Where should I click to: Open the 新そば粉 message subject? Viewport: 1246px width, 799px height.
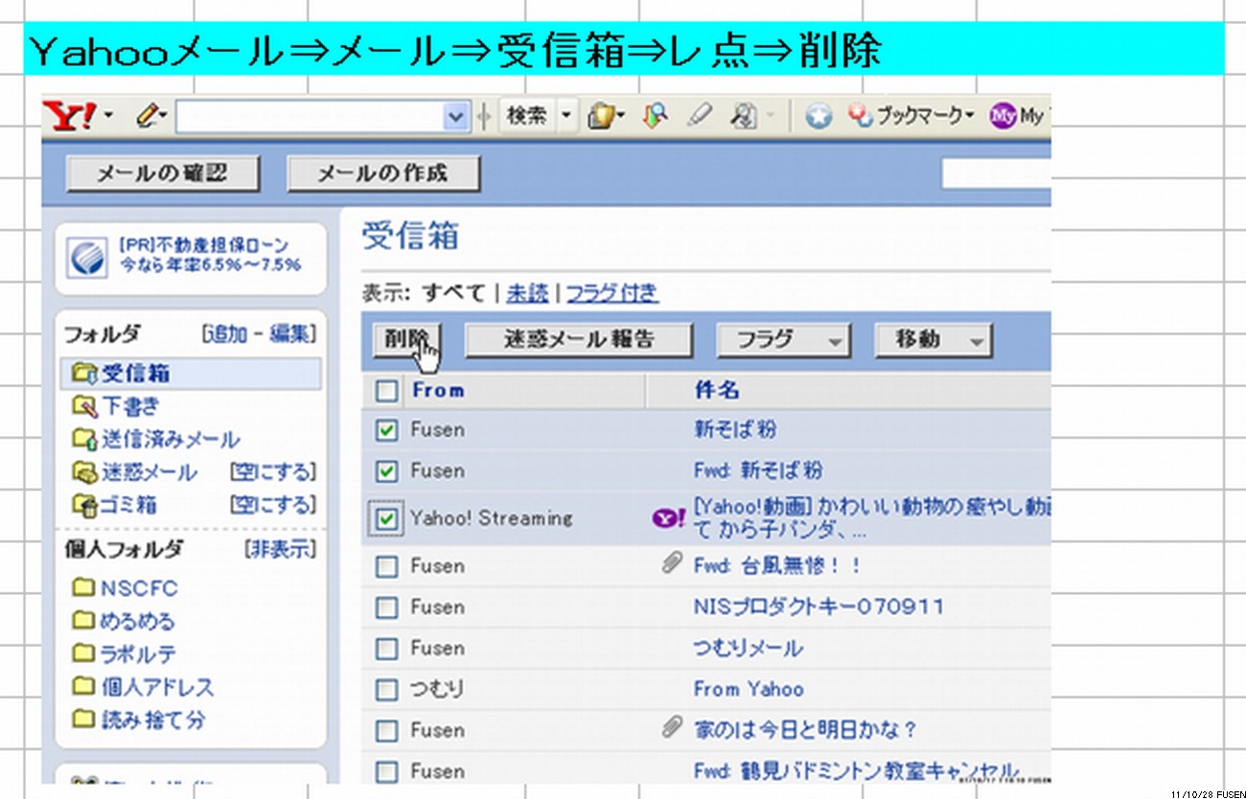point(735,429)
